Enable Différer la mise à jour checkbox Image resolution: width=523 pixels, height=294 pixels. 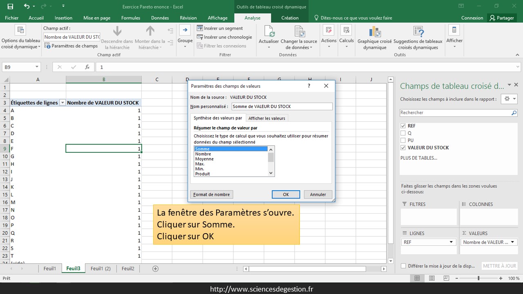pos(404,266)
